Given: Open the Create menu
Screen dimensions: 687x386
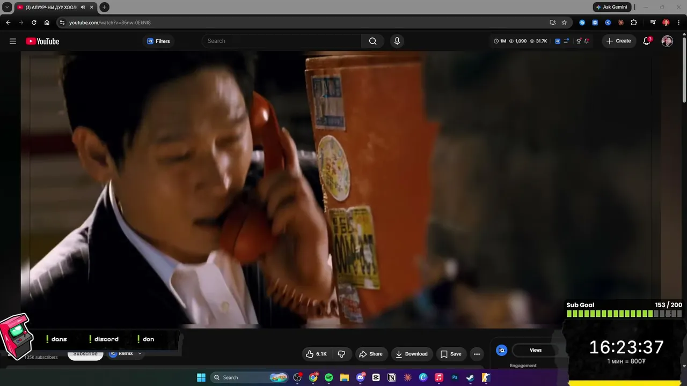Looking at the screenshot, I should pos(618,41).
